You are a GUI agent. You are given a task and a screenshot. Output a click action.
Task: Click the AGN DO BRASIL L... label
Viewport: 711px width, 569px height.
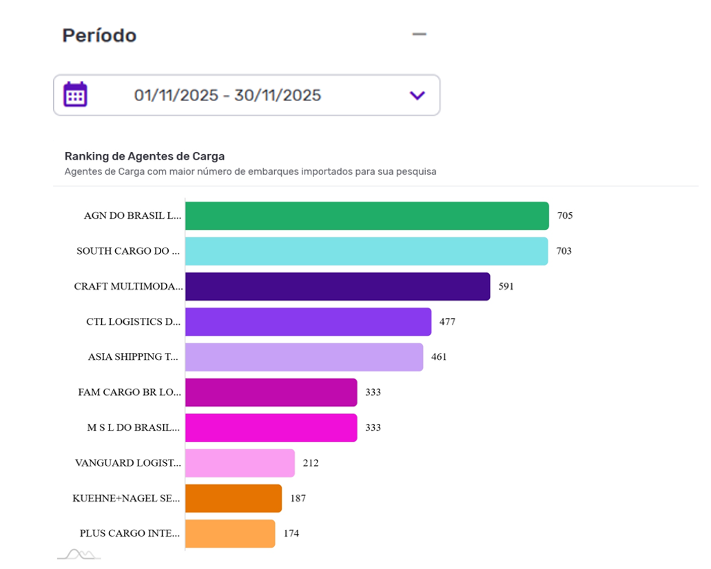pyautogui.click(x=133, y=215)
